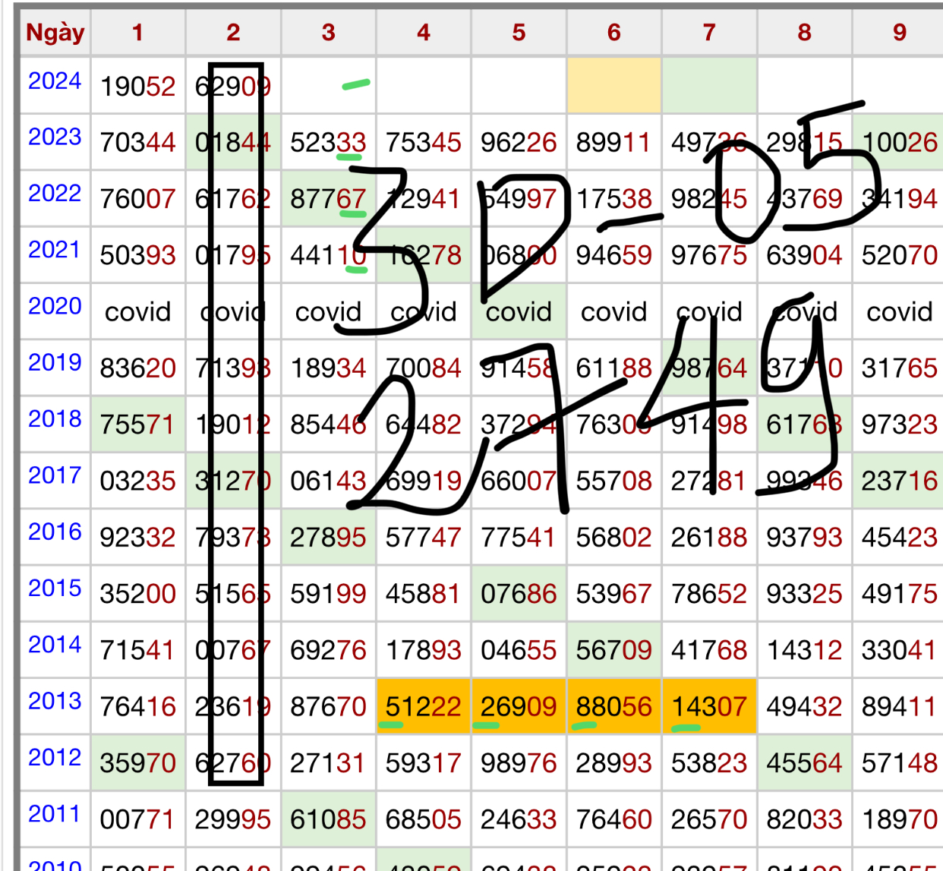Click the orange cell 51222
Screen dimensions: 943x871
tap(423, 707)
